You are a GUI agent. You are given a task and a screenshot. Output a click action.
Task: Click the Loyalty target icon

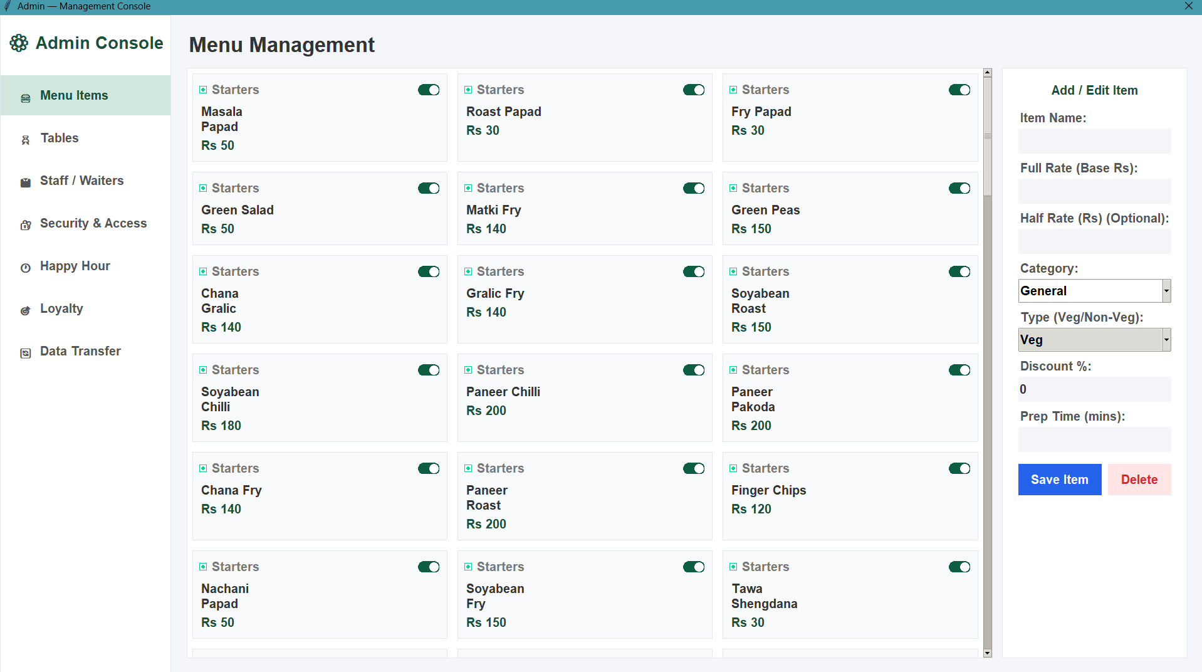(26, 310)
